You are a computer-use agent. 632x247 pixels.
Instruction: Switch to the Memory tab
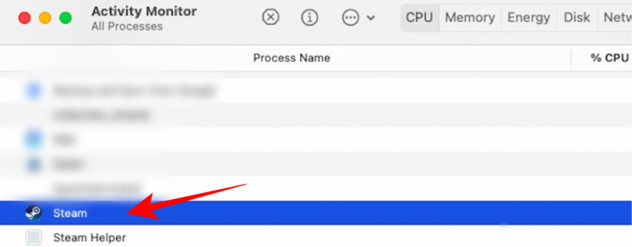(470, 18)
